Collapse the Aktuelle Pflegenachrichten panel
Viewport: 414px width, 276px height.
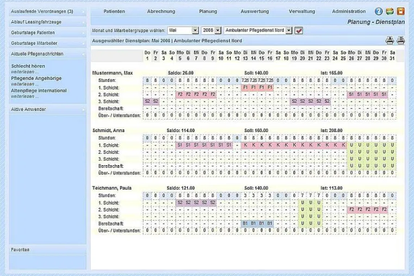47,54
